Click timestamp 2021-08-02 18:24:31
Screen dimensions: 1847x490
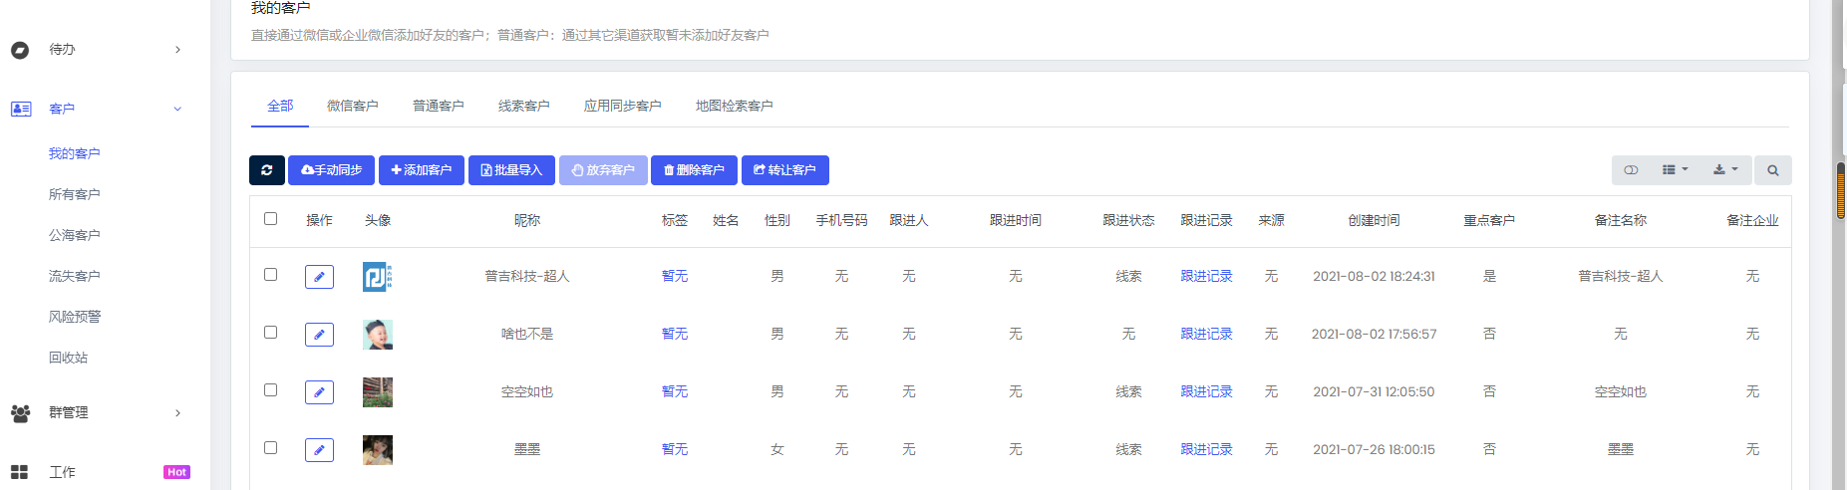click(1375, 277)
